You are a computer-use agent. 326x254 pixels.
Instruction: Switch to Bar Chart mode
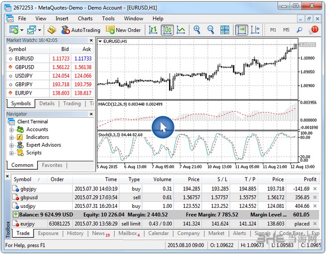click(153, 30)
